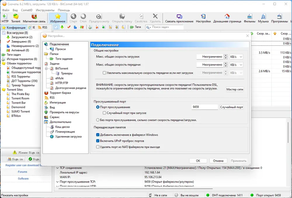Select Прокси in the settings tree

(60, 49)
